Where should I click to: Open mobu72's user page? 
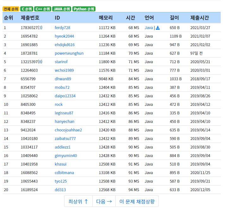coord(62,88)
